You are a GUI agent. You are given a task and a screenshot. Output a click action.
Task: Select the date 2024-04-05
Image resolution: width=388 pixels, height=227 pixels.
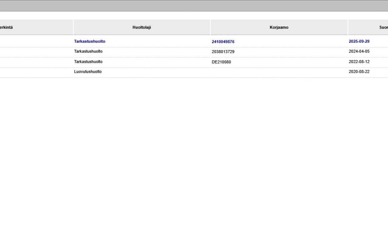pos(359,51)
